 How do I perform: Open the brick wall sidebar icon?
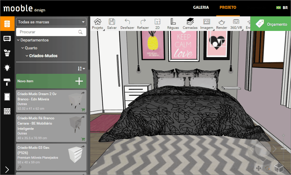pyautogui.click(x=7, y=111)
